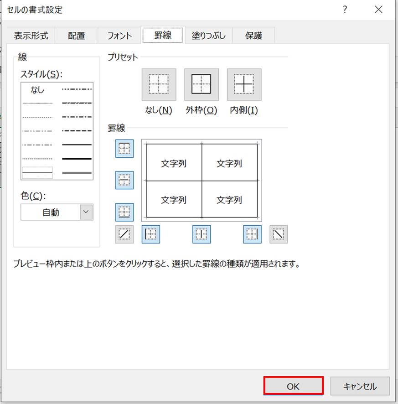
Task: Select the double line style
Action: [x=77, y=173]
